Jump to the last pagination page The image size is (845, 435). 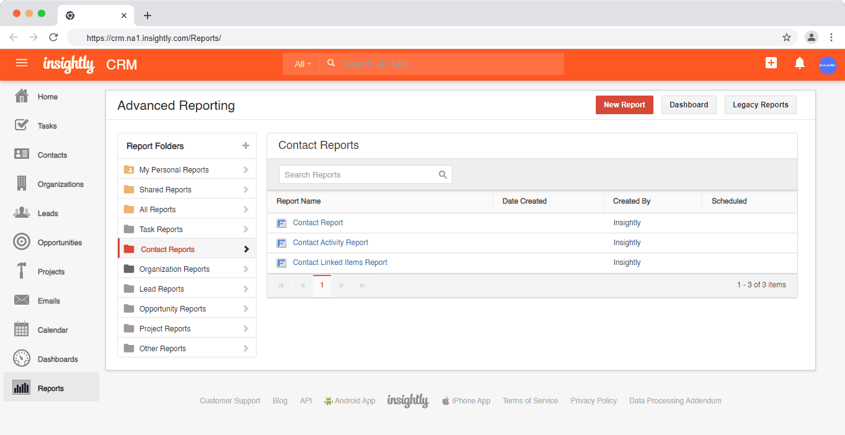[x=363, y=285]
